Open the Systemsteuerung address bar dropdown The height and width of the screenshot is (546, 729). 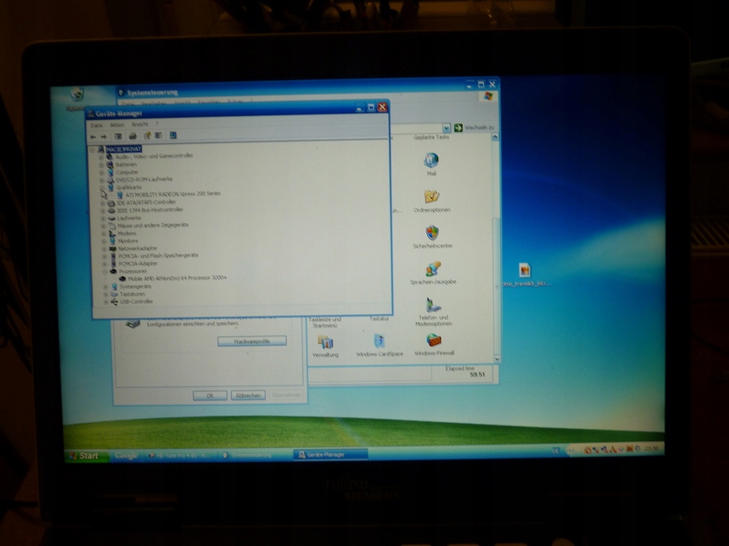(447, 128)
